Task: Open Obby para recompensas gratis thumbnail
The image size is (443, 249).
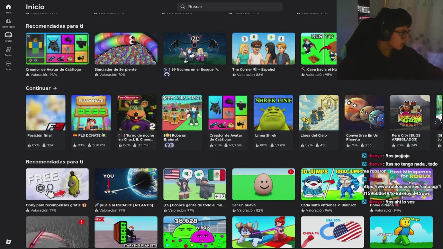Action: click(57, 184)
